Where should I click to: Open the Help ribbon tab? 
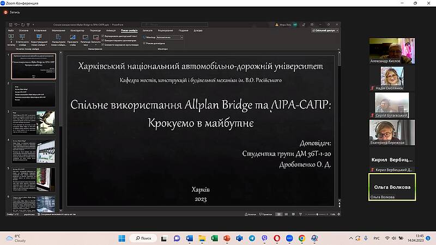(198, 30)
